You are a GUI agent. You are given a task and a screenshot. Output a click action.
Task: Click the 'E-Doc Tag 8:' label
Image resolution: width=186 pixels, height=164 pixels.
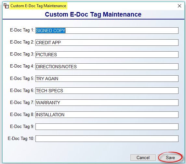point(22,115)
